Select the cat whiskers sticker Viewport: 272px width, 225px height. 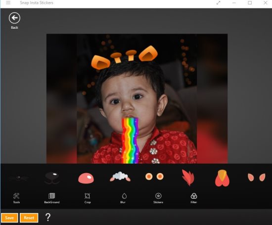[19, 178]
